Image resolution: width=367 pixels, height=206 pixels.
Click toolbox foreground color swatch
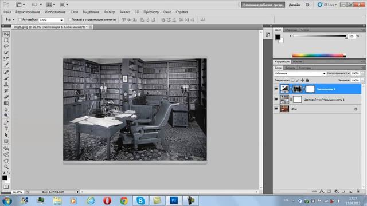[x=5, y=178]
